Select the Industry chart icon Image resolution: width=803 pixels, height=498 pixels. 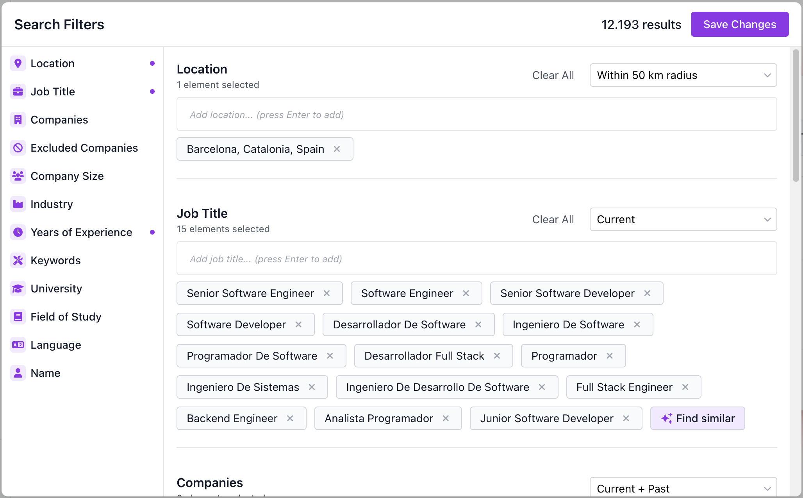[18, 204]
